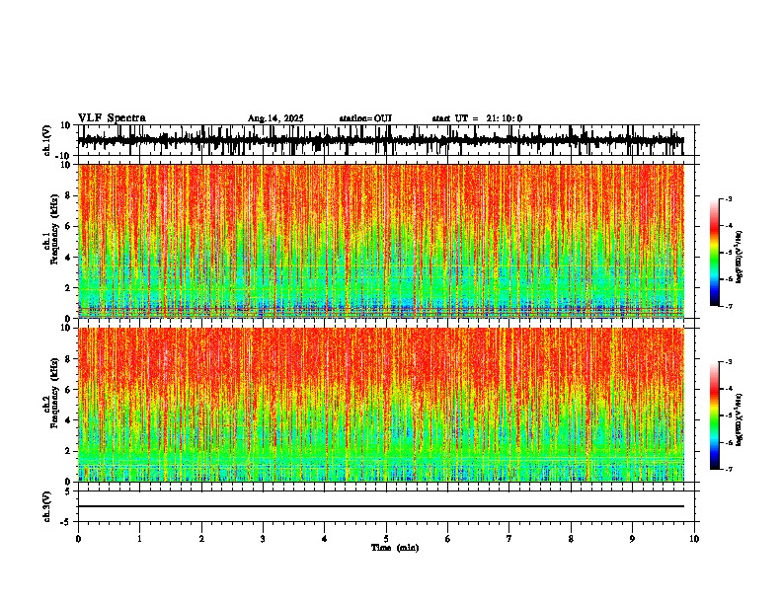
Task: Click the 'station=OUJ' label
Action: [x=365, y=118]
